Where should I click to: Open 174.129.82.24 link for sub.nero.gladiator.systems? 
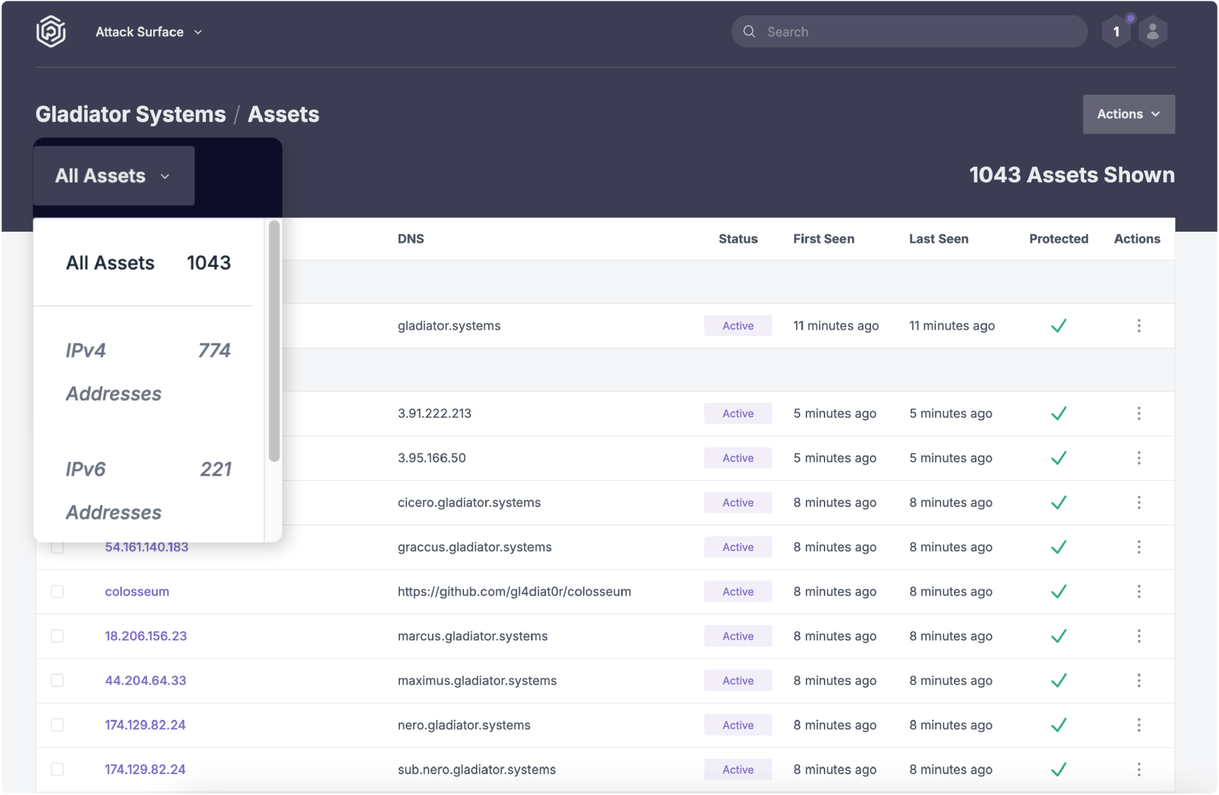click(145, 769)
